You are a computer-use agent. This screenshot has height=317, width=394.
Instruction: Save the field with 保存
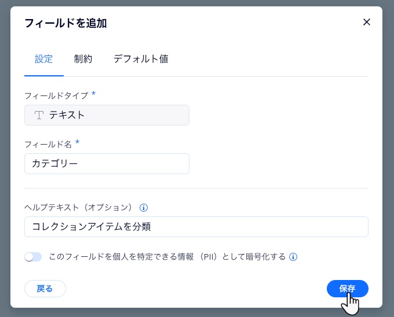[347, 289]
